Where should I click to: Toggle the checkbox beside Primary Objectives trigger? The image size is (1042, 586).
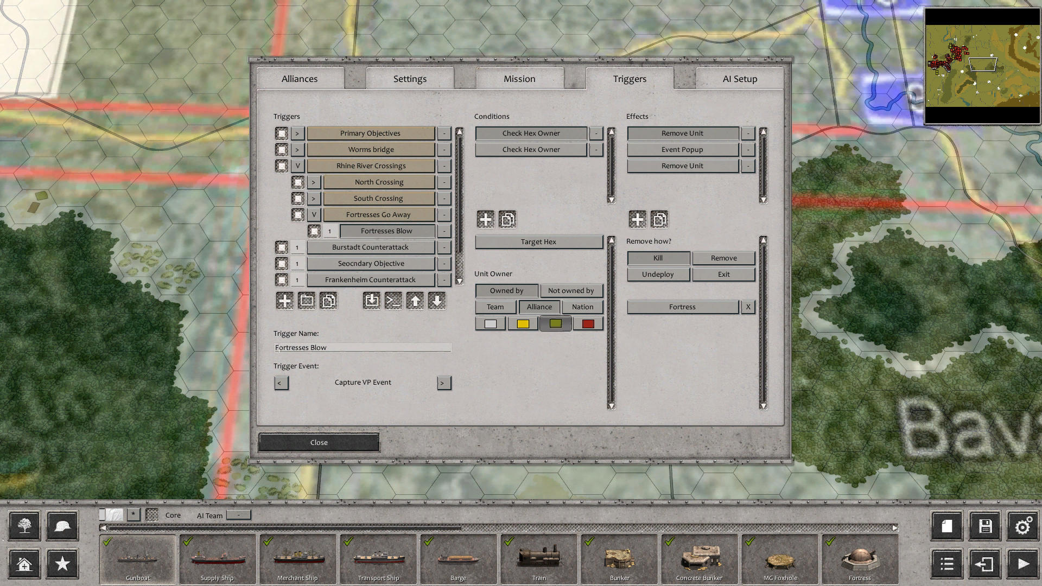pyautogui.click(x=281, y=133)
